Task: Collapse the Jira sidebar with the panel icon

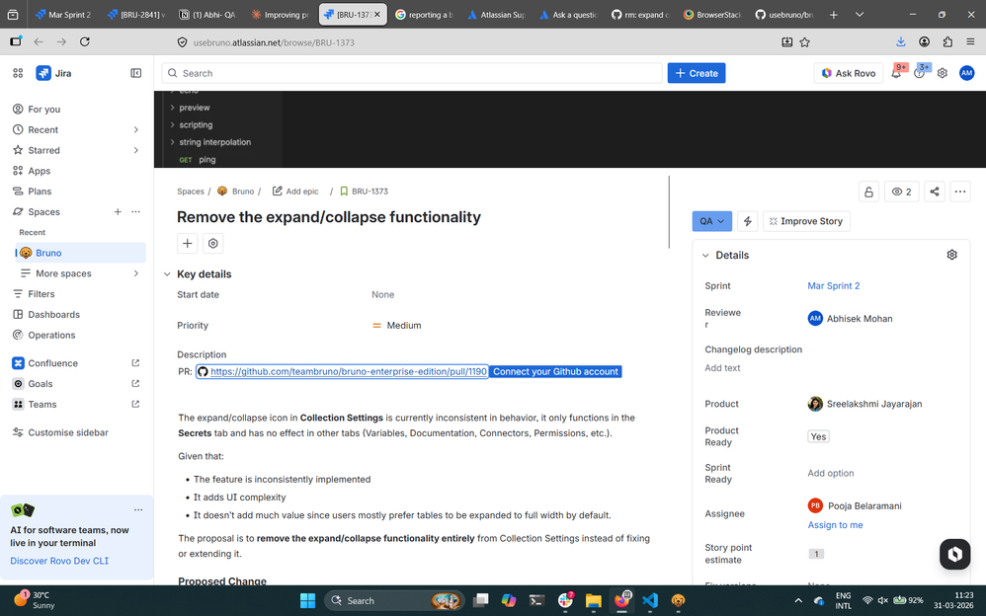Action: click(x=135, y=73)
